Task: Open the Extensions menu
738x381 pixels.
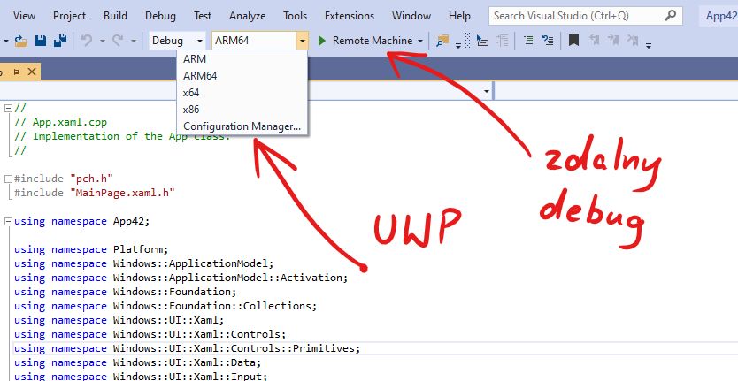Action: point(350,16)
